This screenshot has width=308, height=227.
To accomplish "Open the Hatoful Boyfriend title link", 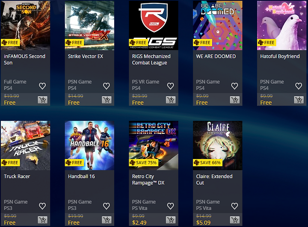I will point(280,56).
